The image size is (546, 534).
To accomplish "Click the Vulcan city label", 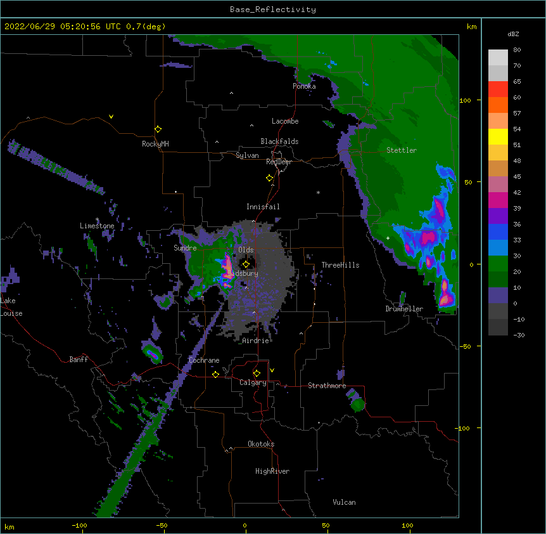I will click(x=344, y=502).
